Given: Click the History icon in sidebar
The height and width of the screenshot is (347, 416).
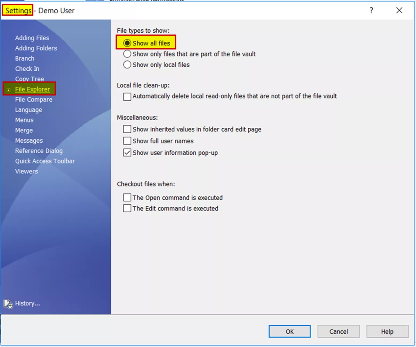Looking at the screenshot, I should 8,304.
